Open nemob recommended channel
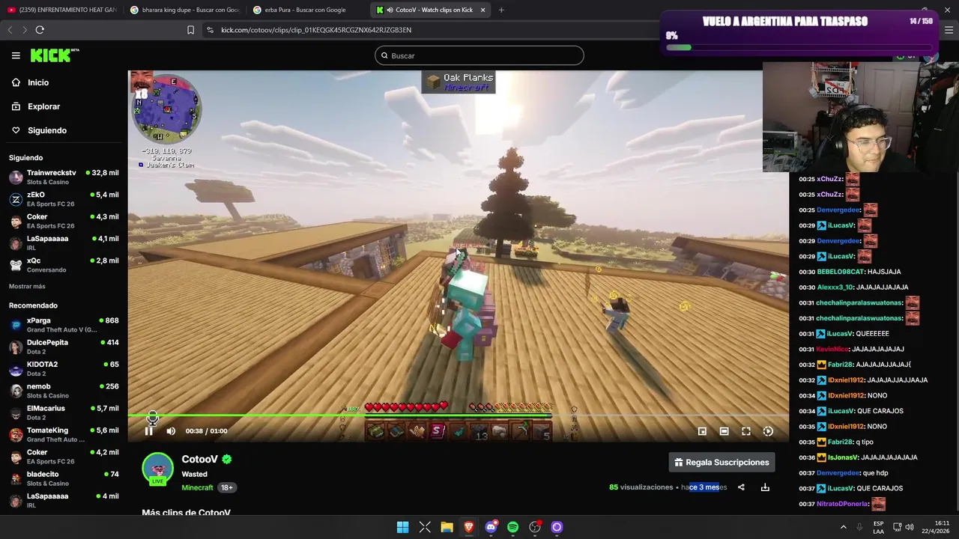 point(64,391)
